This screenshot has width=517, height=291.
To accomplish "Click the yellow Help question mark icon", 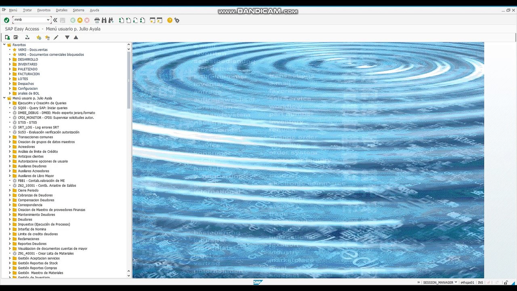I will (170, 20).
